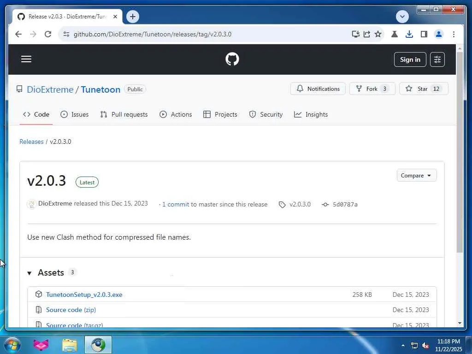Download TunetoonSetup_v2.0.3.exe
The image size is (472, 354).
(x=84, y=295)
